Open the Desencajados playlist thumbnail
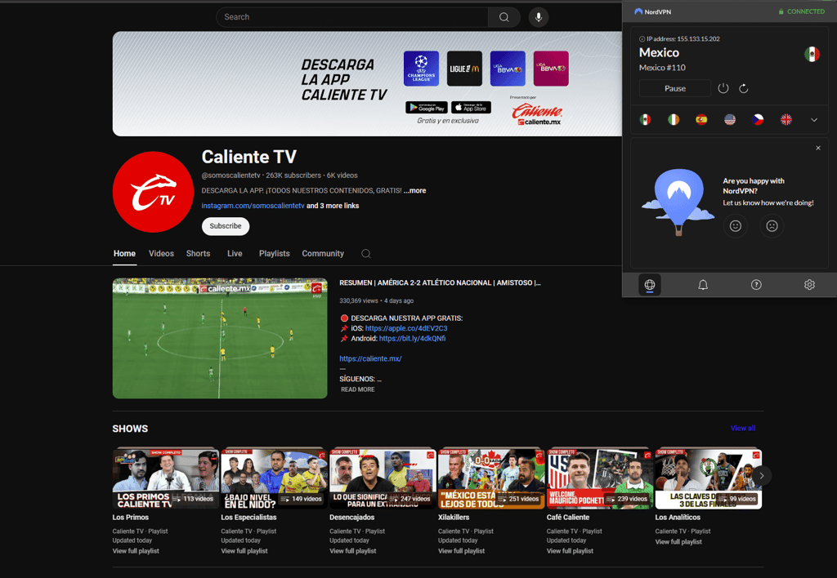The height and width of the screenshot is (578, 837). 383,478
